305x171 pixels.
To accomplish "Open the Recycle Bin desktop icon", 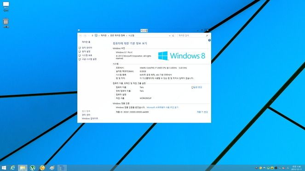I will coord(6,23).
